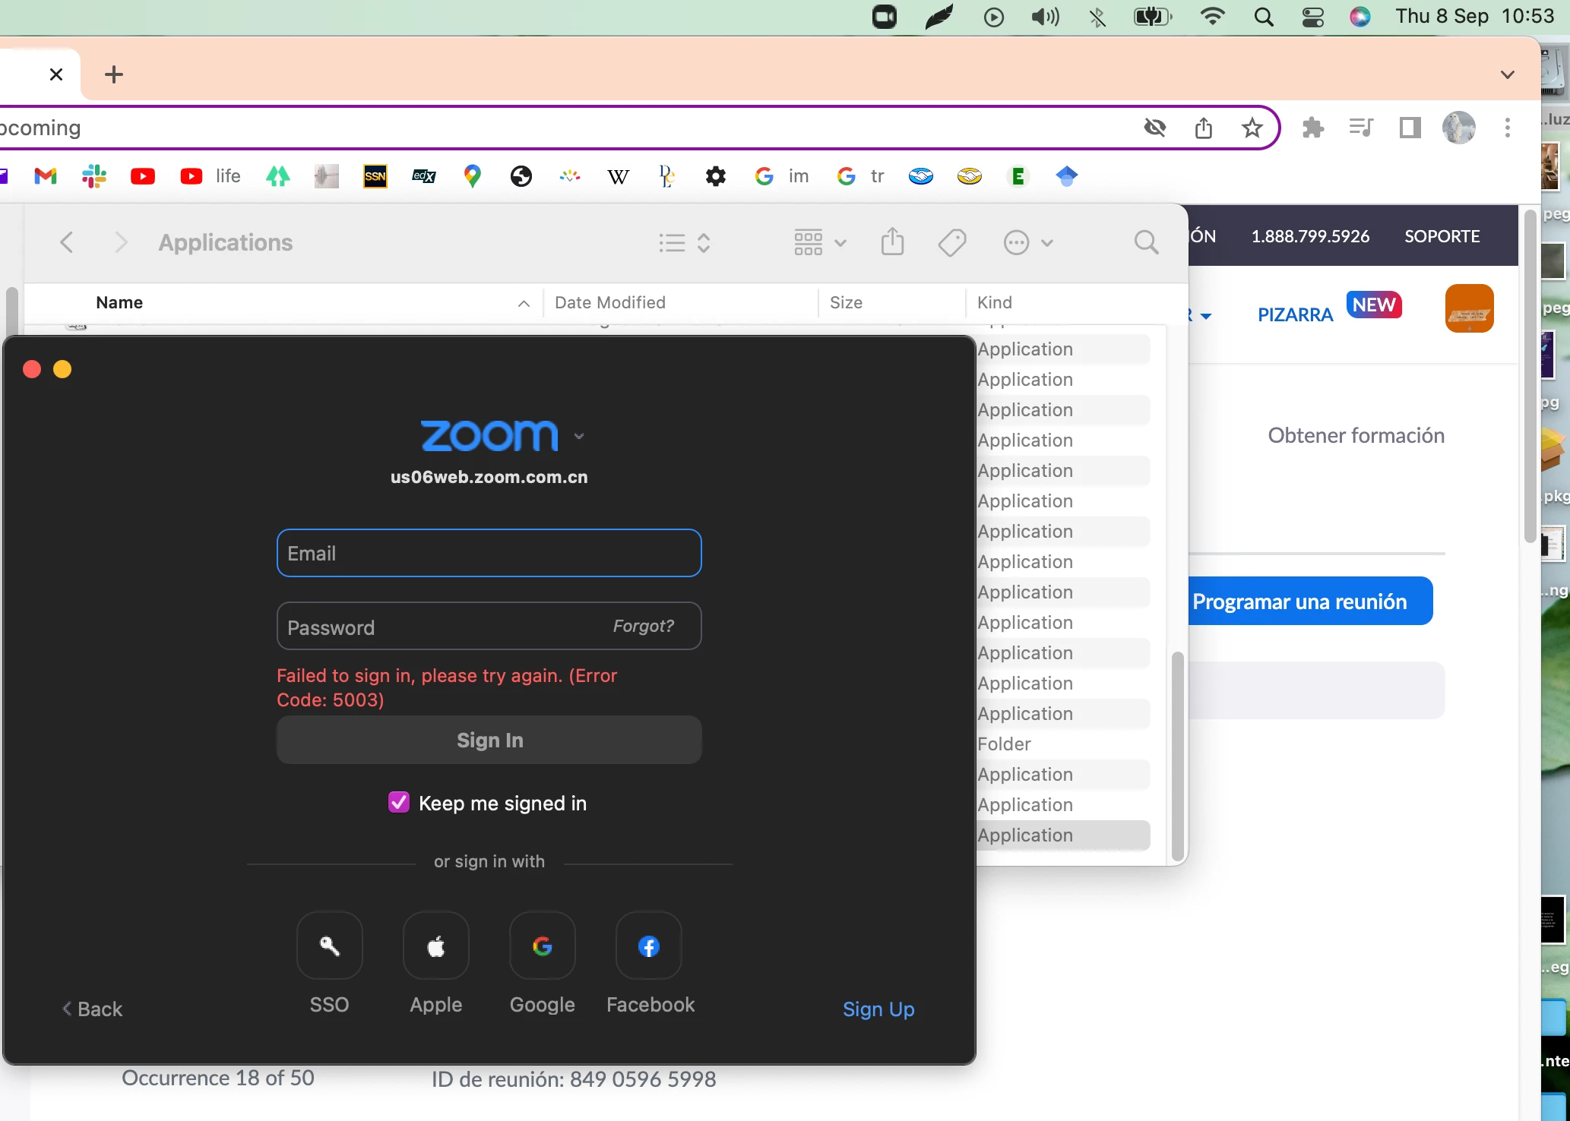Screen dimensions: 1570x1121
Task: Select the SSO key icon
Action: pyautogui.click(x=329, y=946)
